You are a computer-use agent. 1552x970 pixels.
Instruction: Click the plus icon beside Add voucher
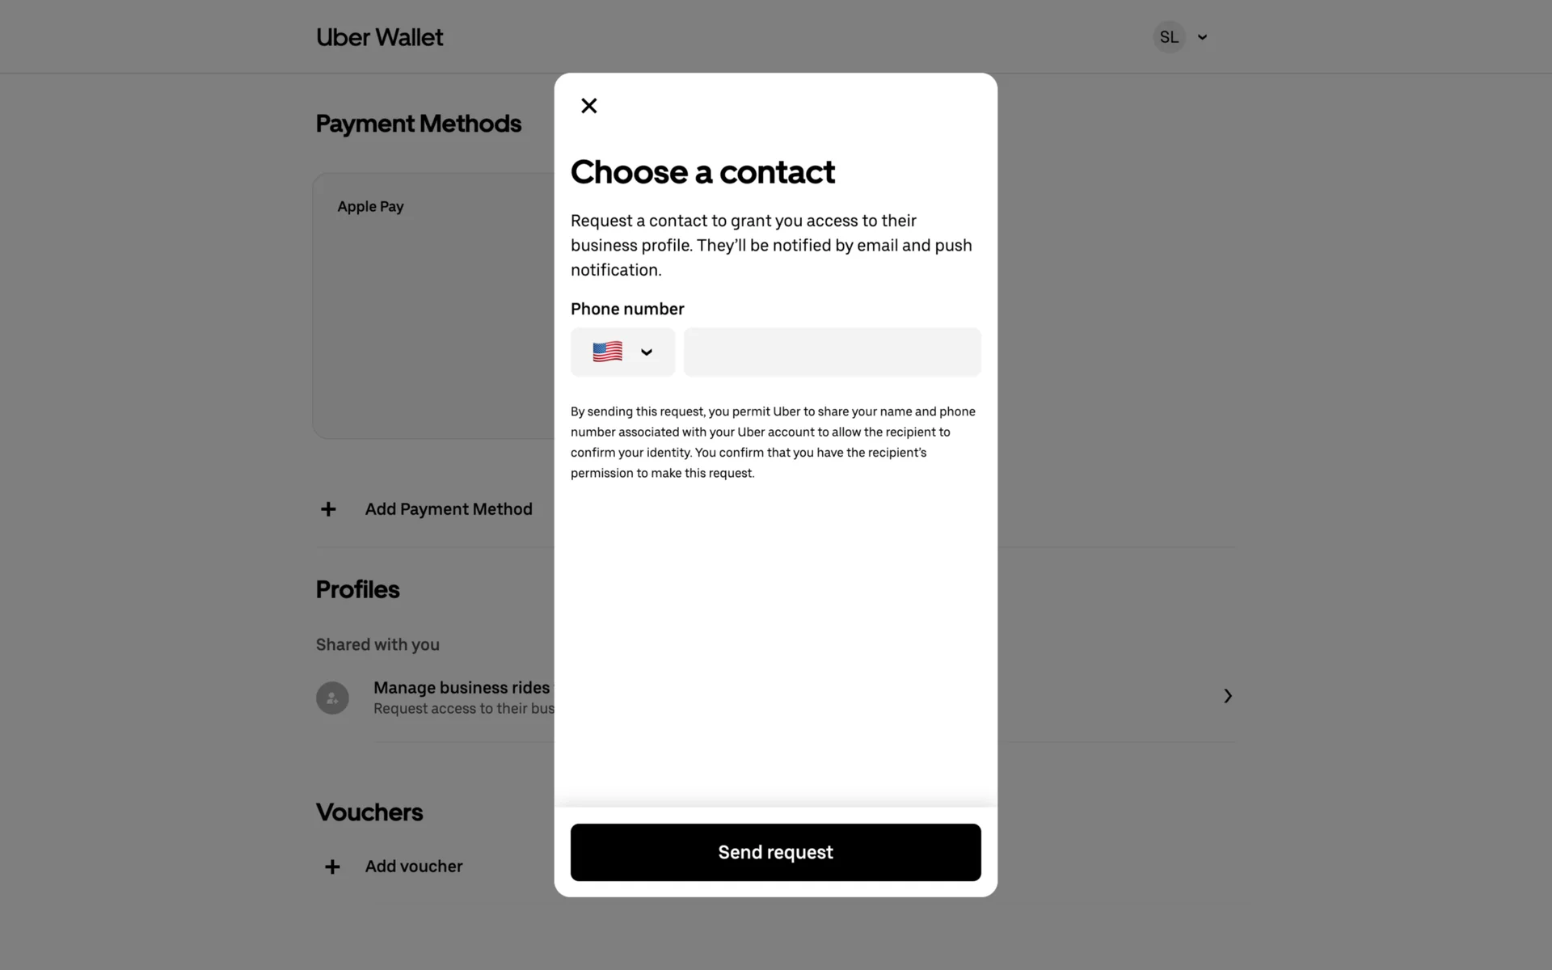tap(332, 867)
